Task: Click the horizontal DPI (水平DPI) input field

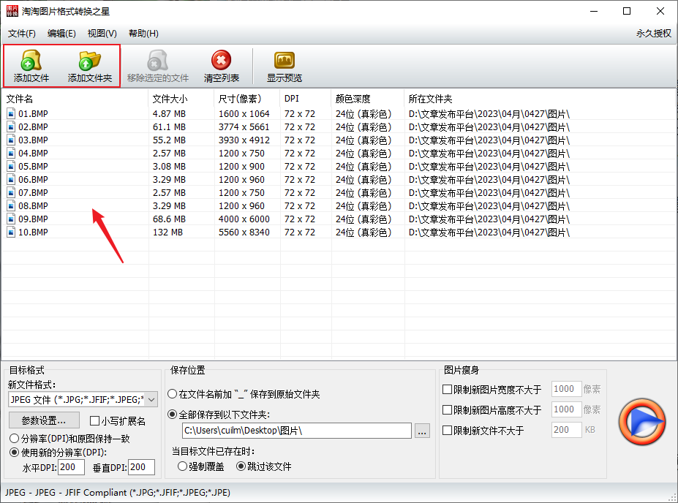Action: pos(72,467)
